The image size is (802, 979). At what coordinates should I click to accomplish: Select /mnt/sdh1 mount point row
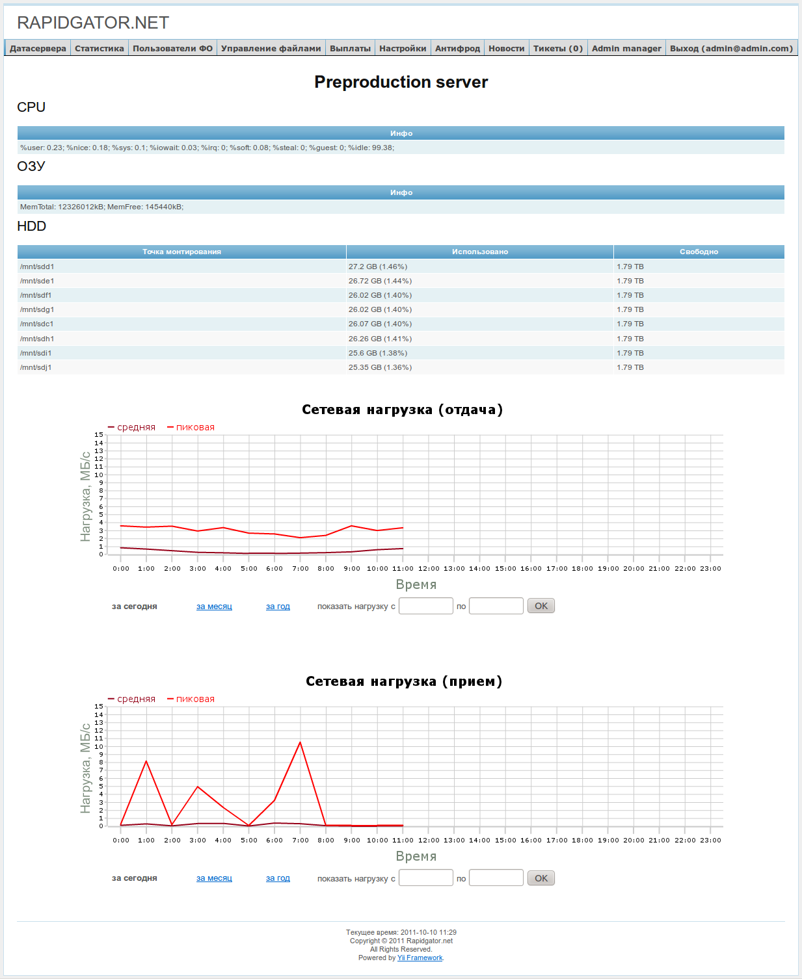401,339
